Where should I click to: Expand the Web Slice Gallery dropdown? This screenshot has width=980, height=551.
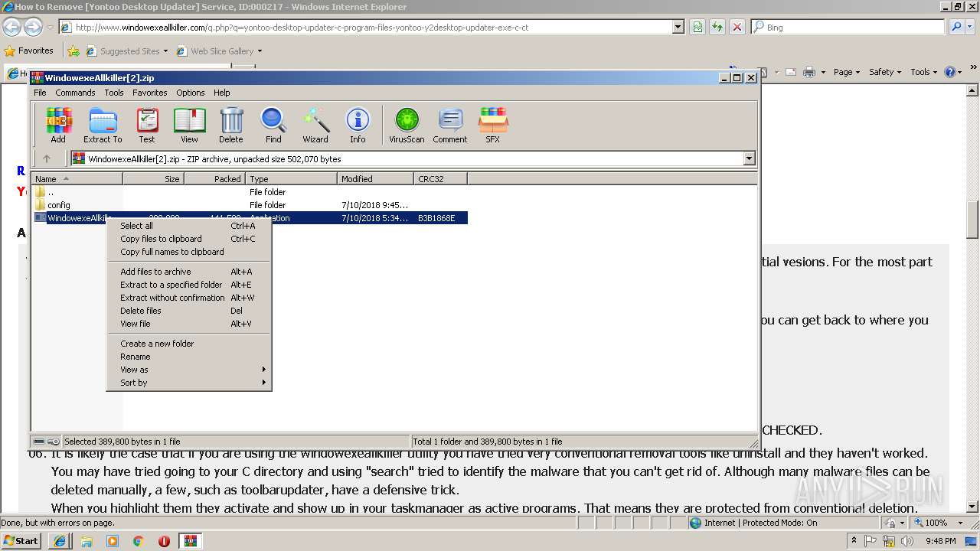click(x=260, y=51)
